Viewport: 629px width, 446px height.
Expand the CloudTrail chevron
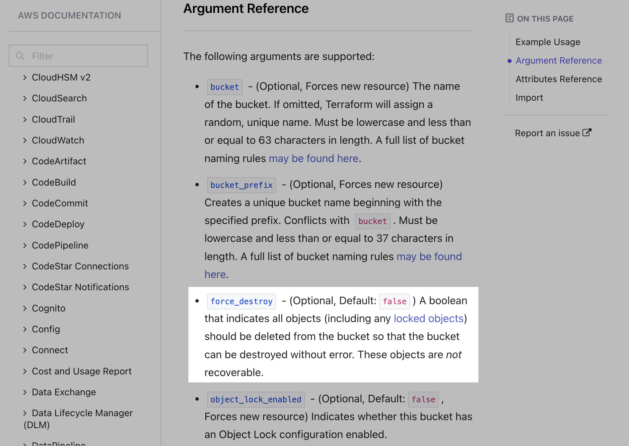(x=25, y=120)
